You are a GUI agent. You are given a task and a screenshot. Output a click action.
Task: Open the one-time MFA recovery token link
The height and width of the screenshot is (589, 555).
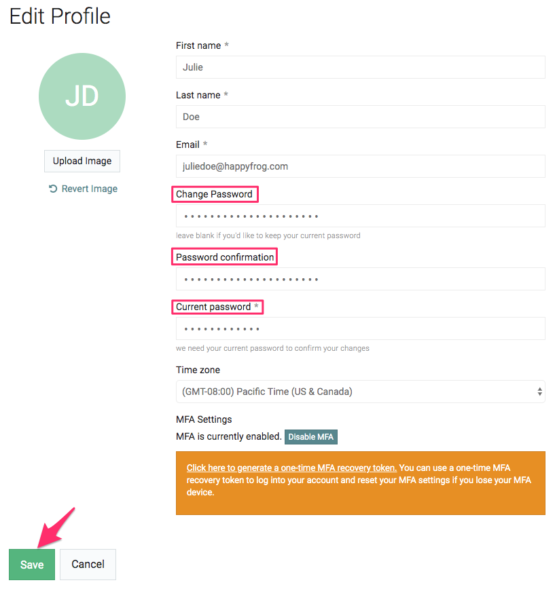tap(291, 468)
